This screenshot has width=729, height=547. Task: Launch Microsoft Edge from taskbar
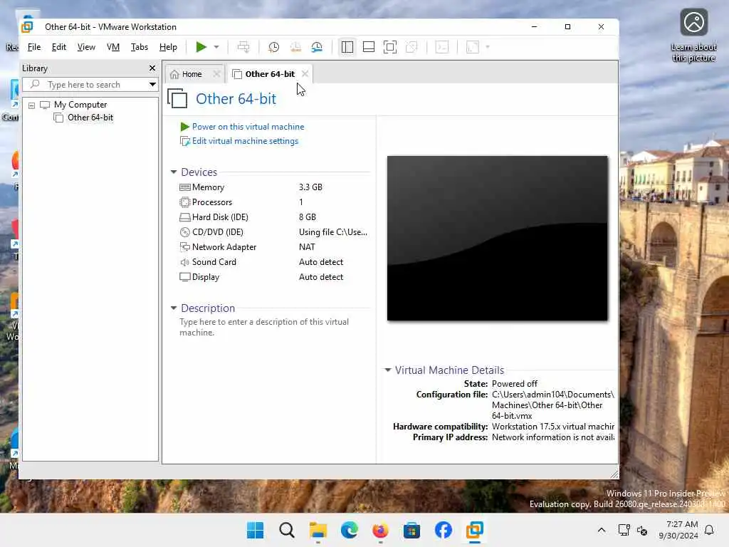point(349,530)
